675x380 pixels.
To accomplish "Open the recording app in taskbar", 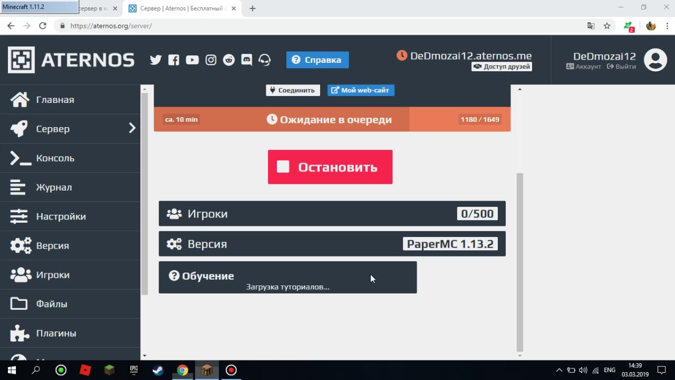I will coord(231,370).
